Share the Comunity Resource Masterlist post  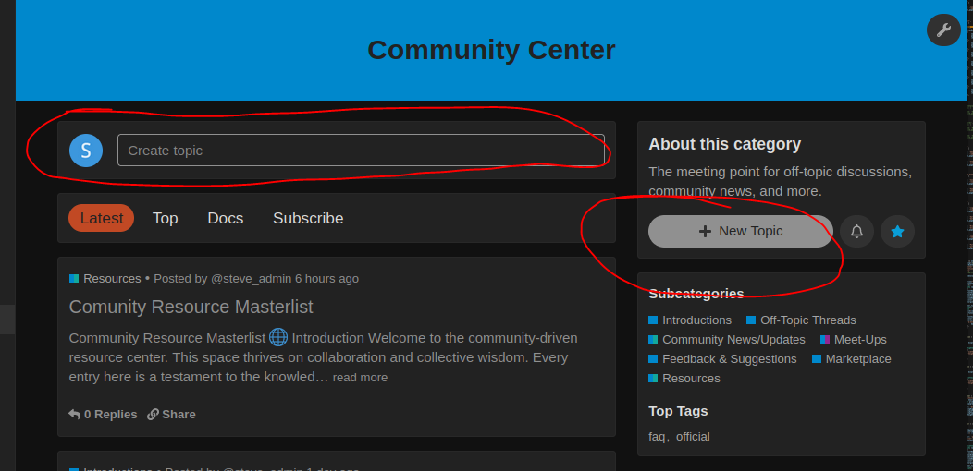[172, 414]
